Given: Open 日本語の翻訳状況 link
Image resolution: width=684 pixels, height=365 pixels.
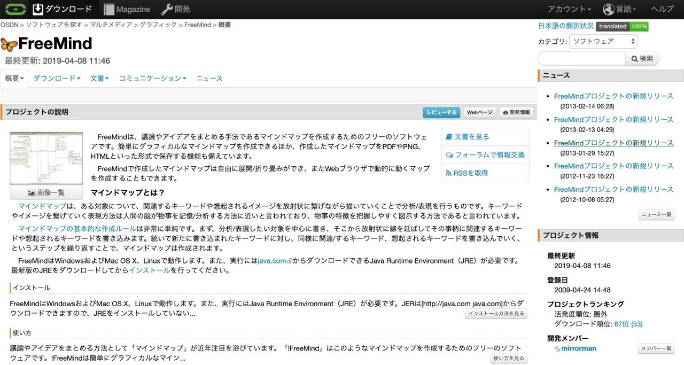Looking at the screenshot, I should pos(566,26).
